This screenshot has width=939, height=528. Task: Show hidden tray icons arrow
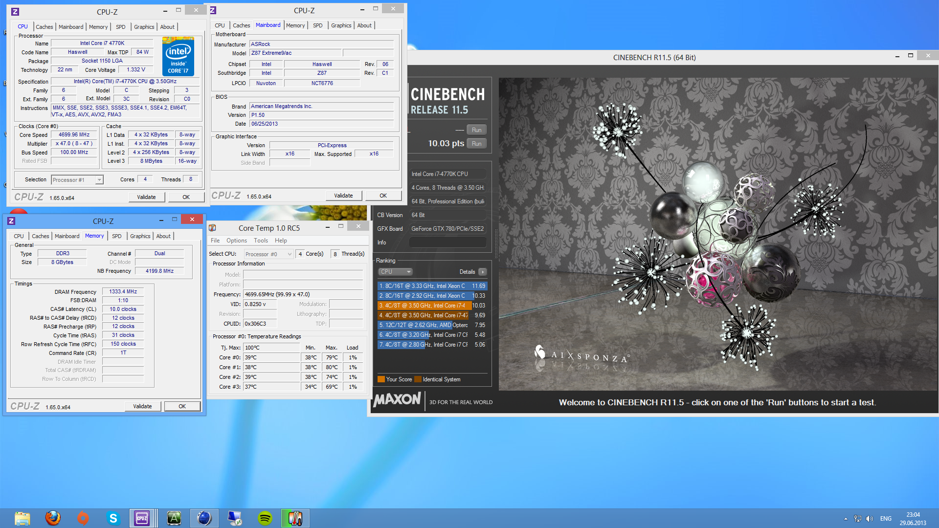(x=846, y=519)
